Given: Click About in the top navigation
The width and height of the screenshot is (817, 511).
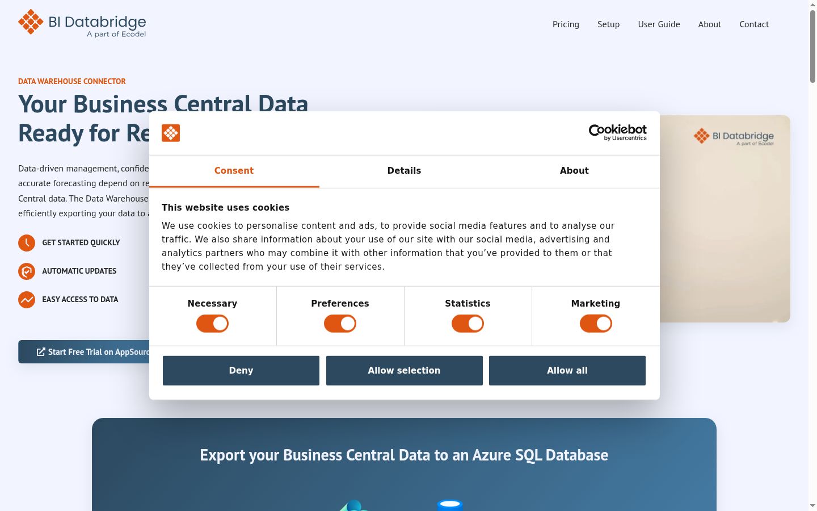Looking at the screenshot, I should pos(710,24).
